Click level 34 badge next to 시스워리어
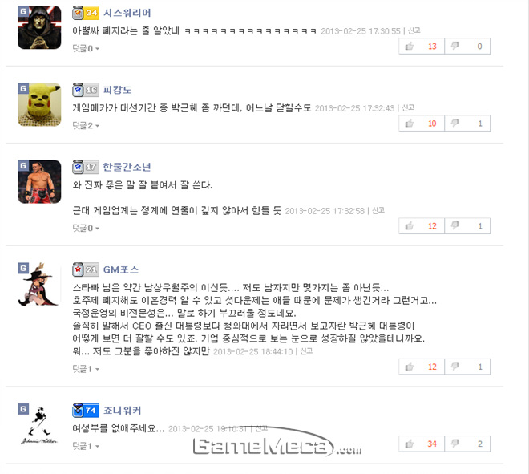Image resolution: width=529 pixels, height=474 pixels. point(86,13)
